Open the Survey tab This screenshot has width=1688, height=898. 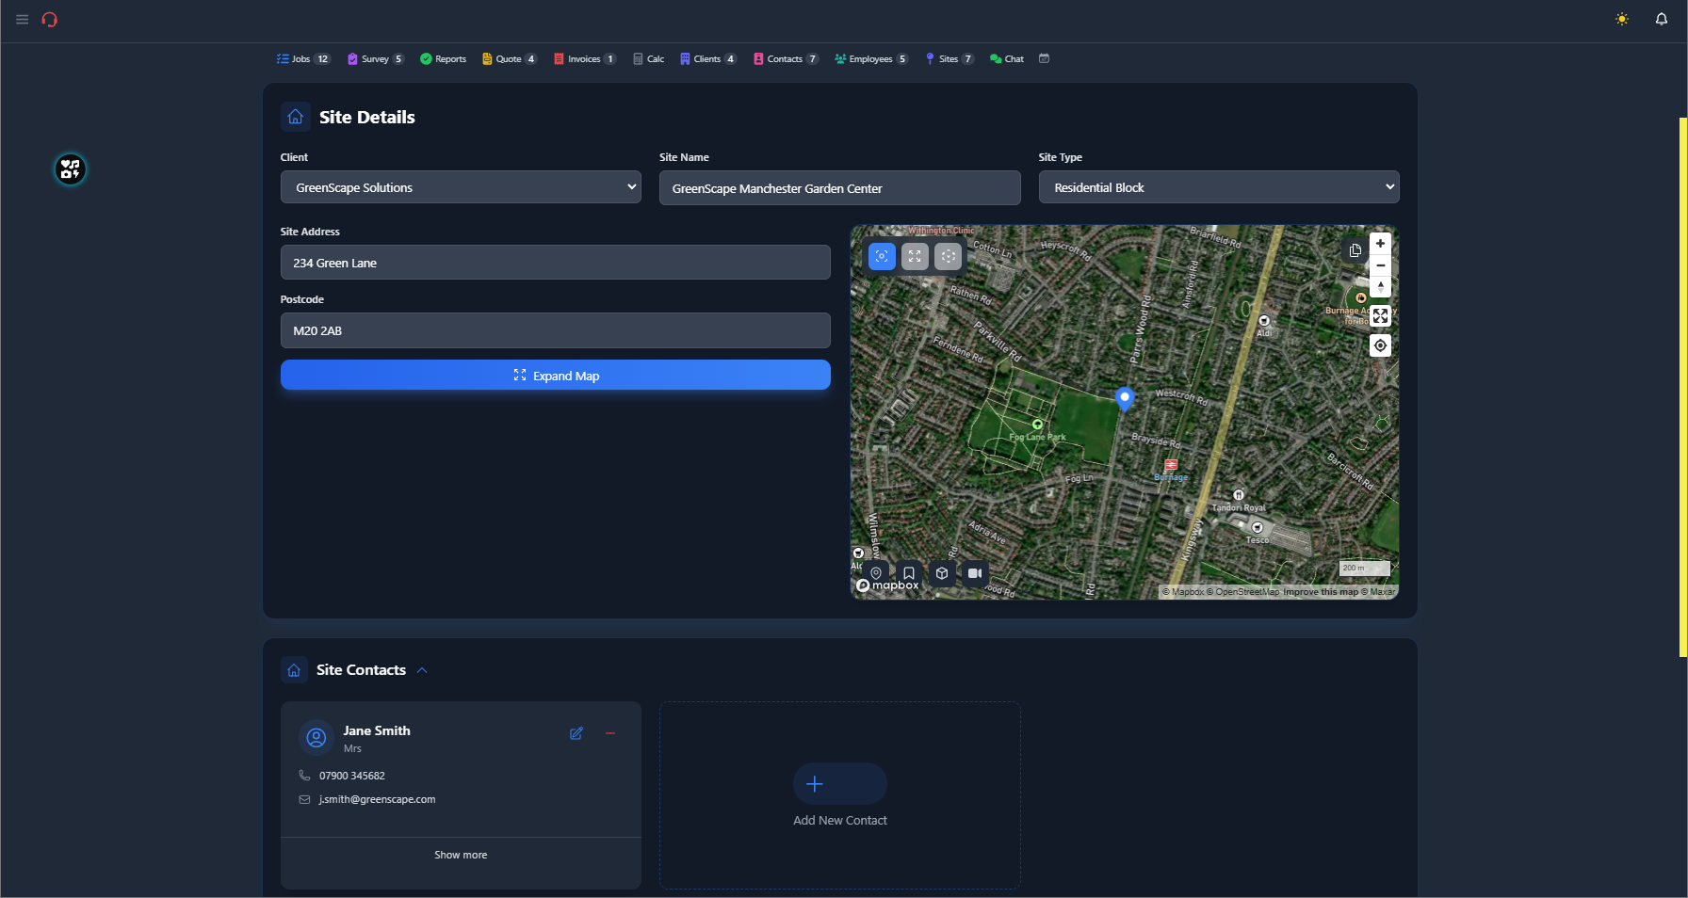pos(376,58)
